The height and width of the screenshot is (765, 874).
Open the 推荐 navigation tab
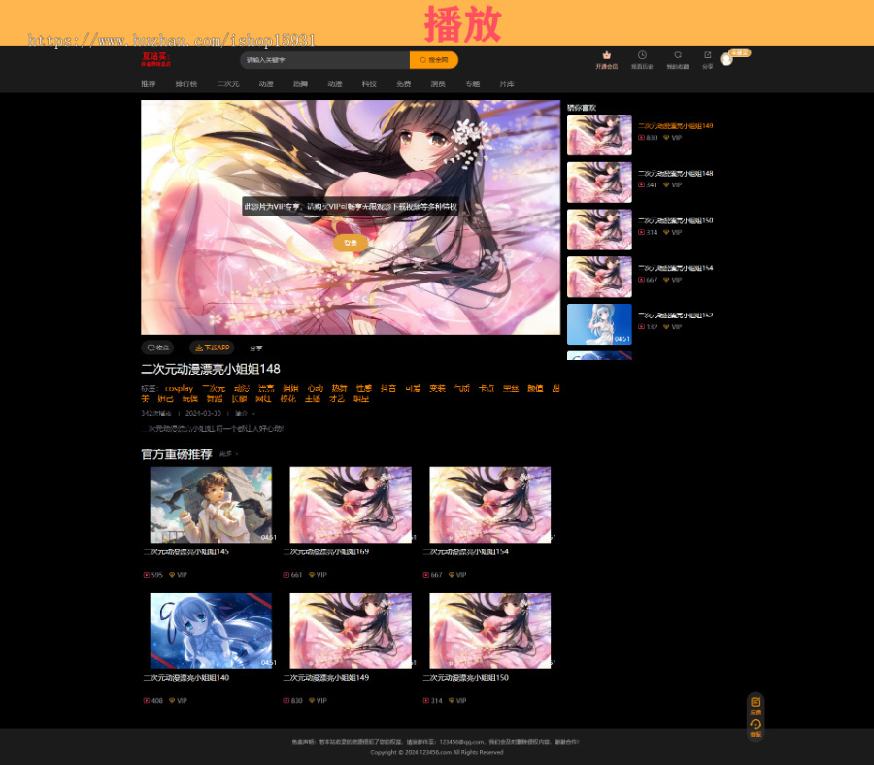click(x=149, y=84)
